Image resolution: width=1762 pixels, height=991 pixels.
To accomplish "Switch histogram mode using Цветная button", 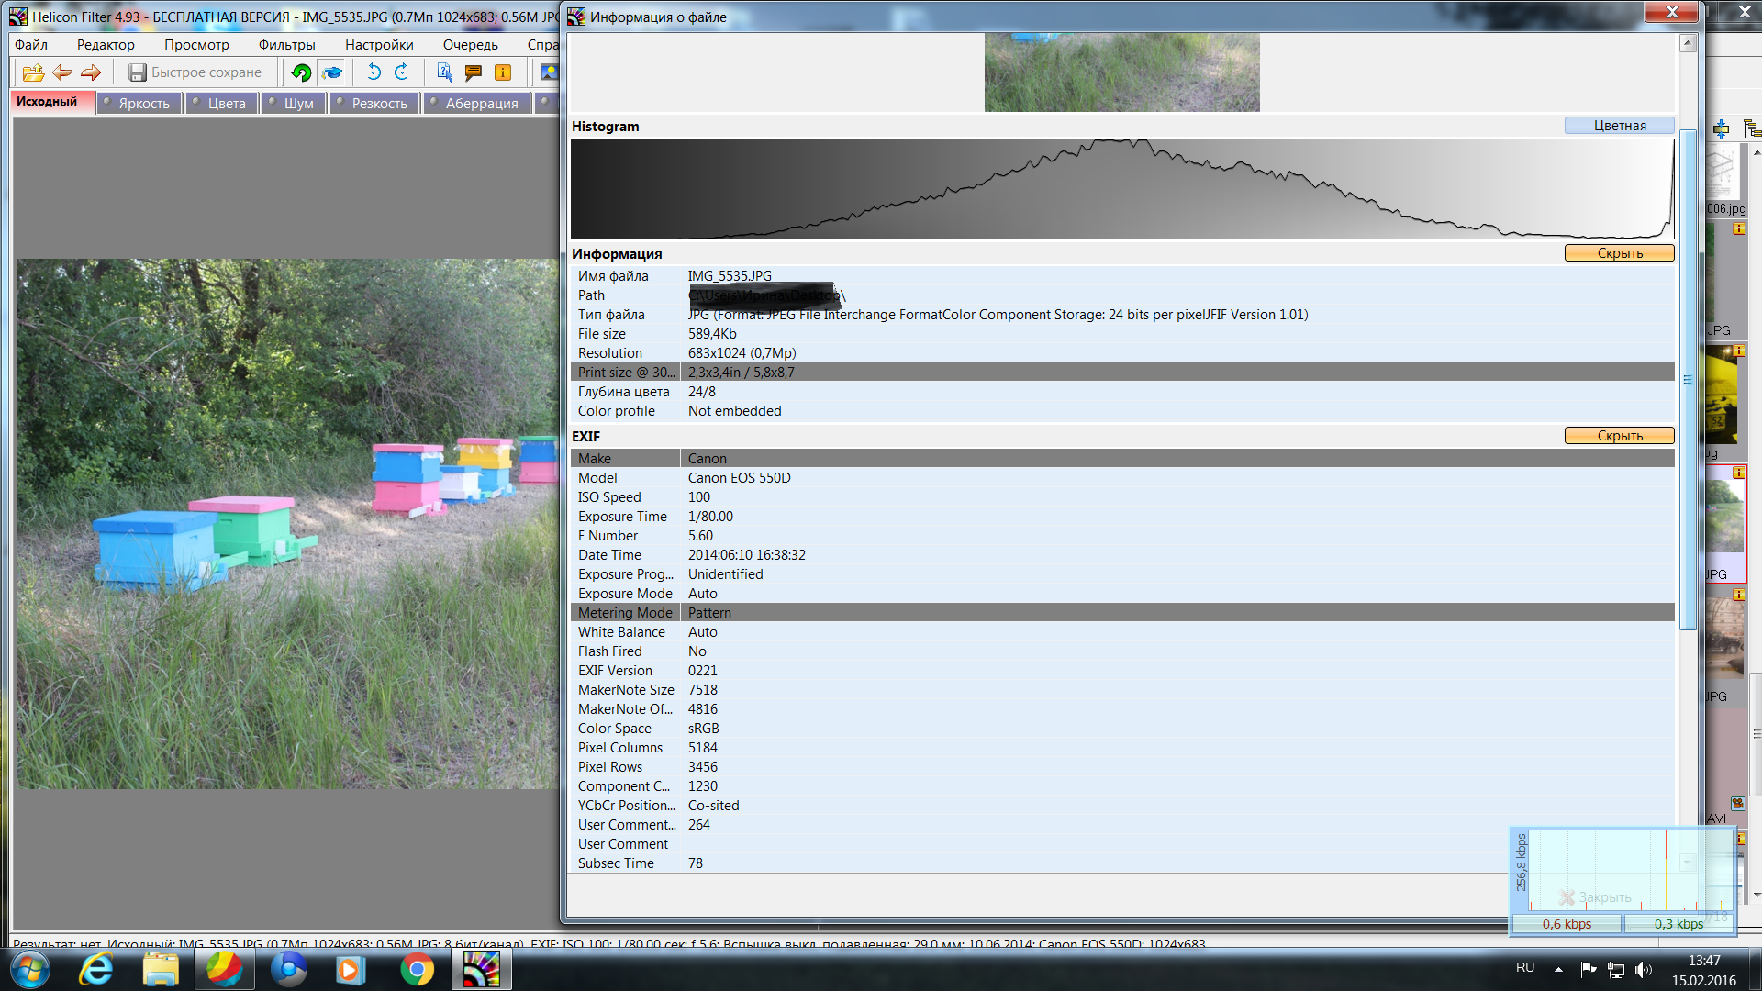I will pos(1619,126).
